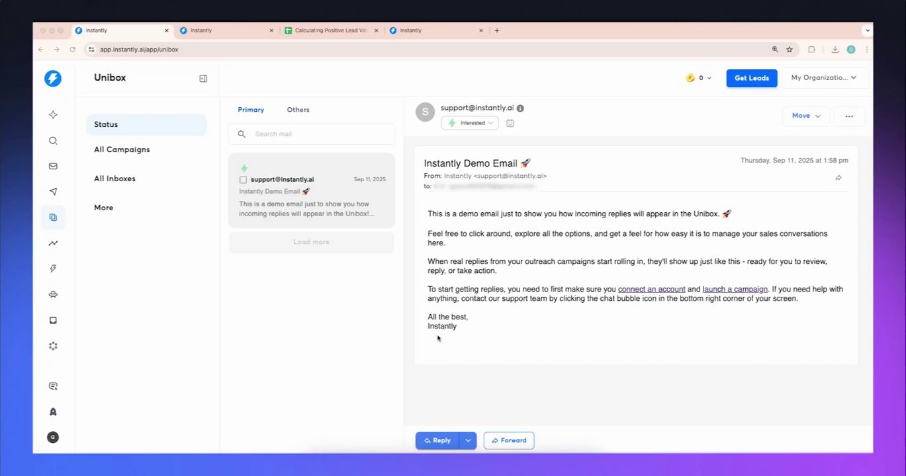Image resolution: width=906 pixels, height=476 pixels.
Task: Open the sparkle Copilot icon in sidebar
Action: (x=53, y=114)
